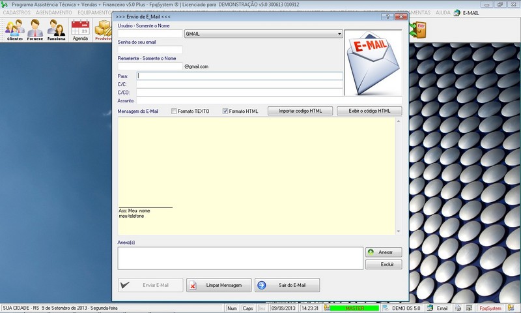This screenshot has width=521, height=313.
Task: Click the Remetente name input field
Action: 150,67
